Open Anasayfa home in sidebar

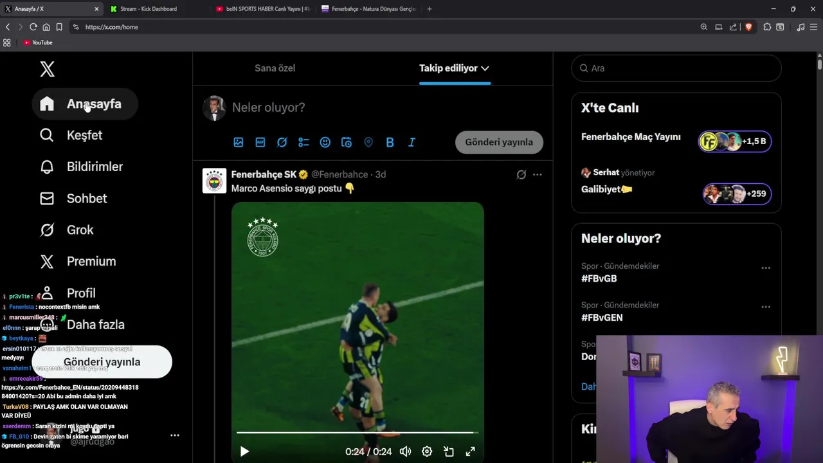[85, 104]
